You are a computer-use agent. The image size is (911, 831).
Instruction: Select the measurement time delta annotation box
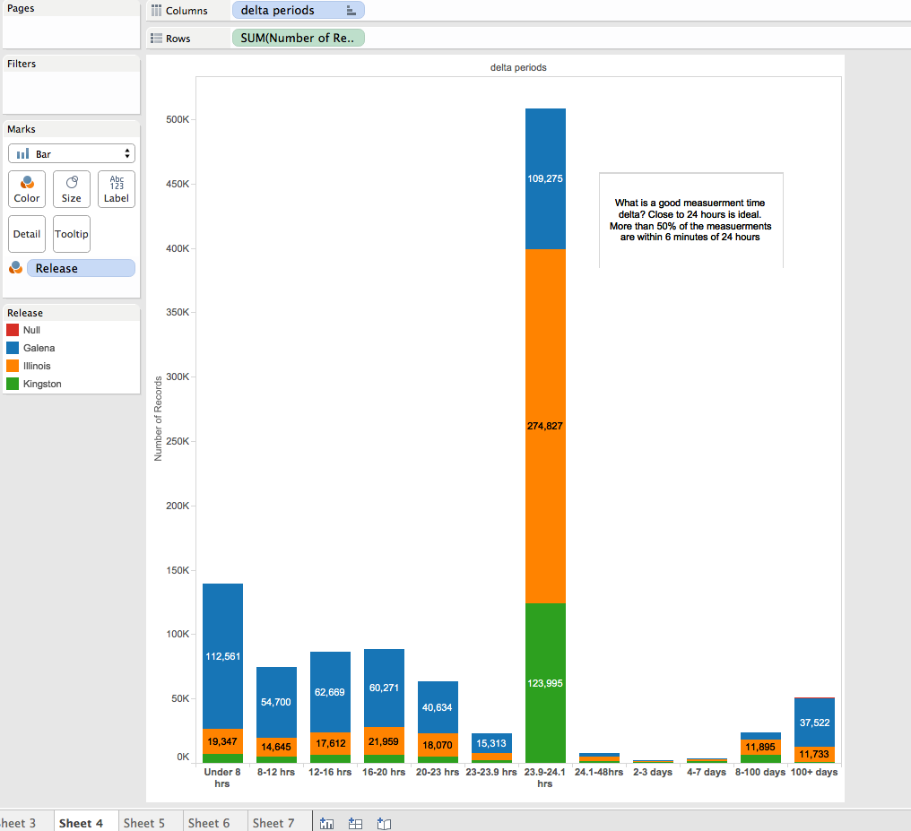(690, 221)
